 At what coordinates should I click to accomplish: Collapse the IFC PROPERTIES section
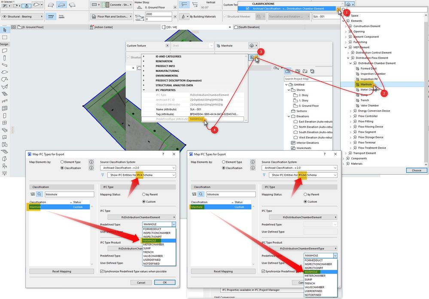click(x=143, y=90)
